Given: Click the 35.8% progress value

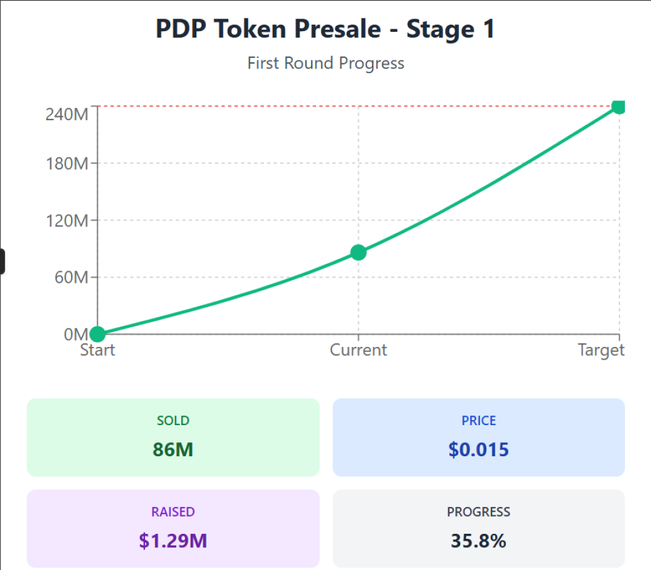Looking at the screenshot, I should [479, 541].
